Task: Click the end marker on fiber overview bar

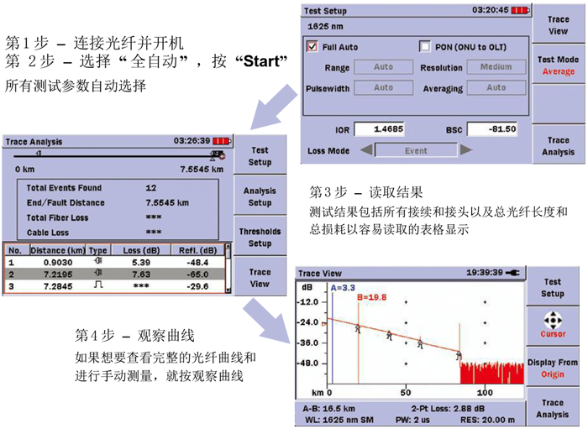Action: pos(218,155)
